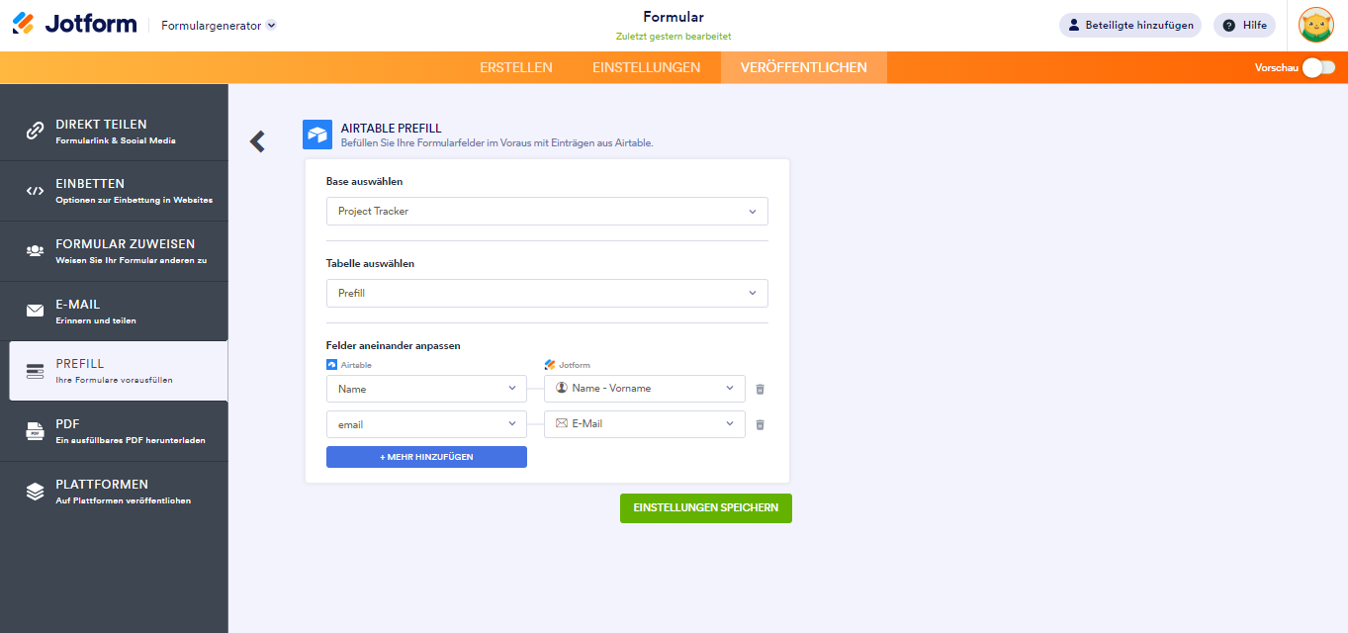Screen dimensions: 1348x633
Task: Expand the Base auswählen dropdown
Action: [547, 212]
